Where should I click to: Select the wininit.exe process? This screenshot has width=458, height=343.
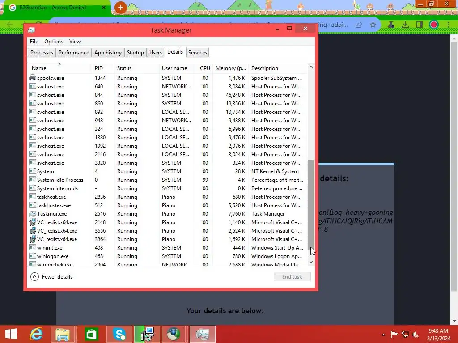pos(168,247)
